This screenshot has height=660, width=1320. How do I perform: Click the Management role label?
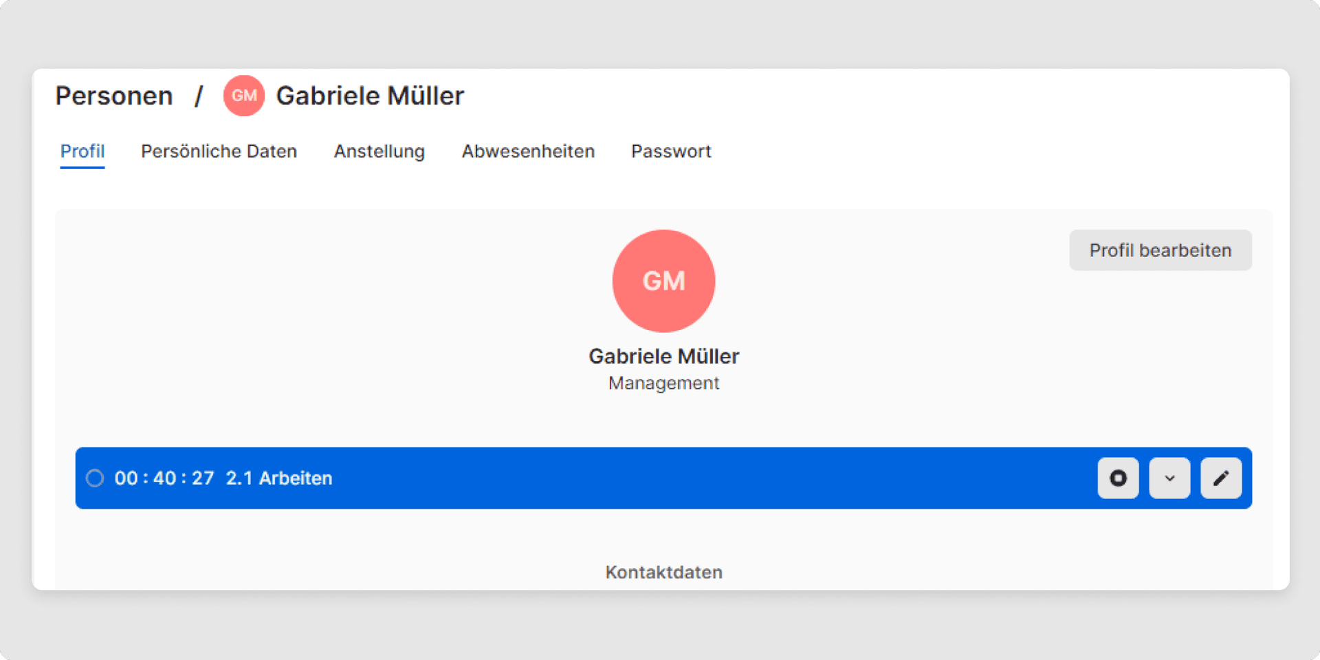pos(663,383)
